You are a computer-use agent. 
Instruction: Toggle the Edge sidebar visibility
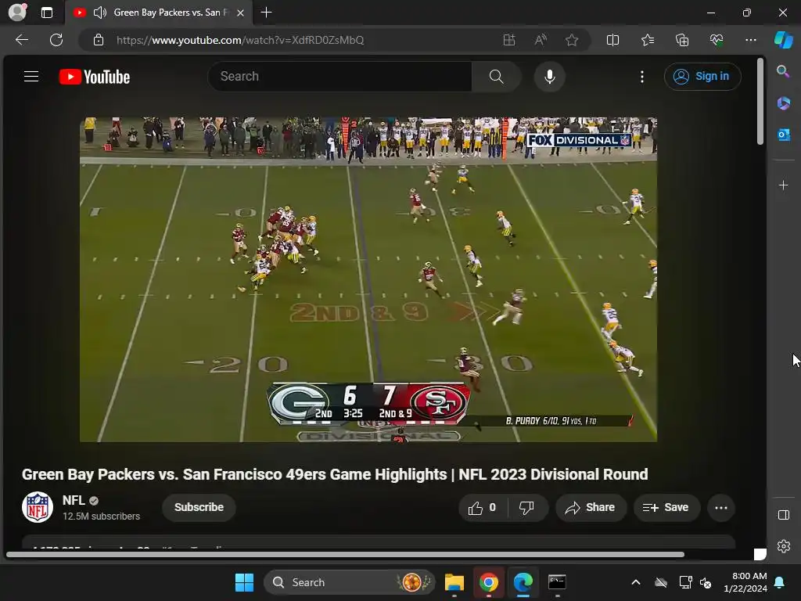[x=783, y=515]
